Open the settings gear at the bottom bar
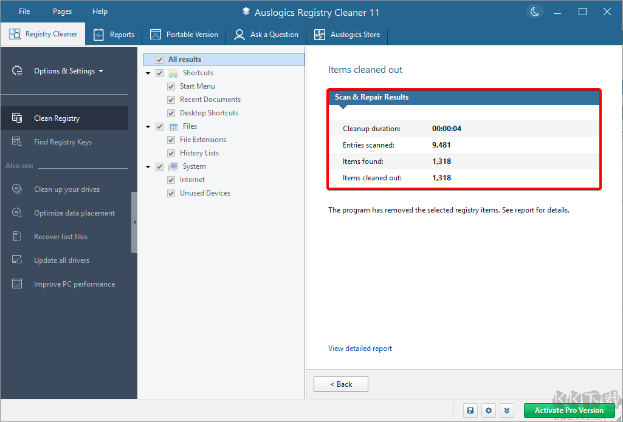 tap(489, 410)
